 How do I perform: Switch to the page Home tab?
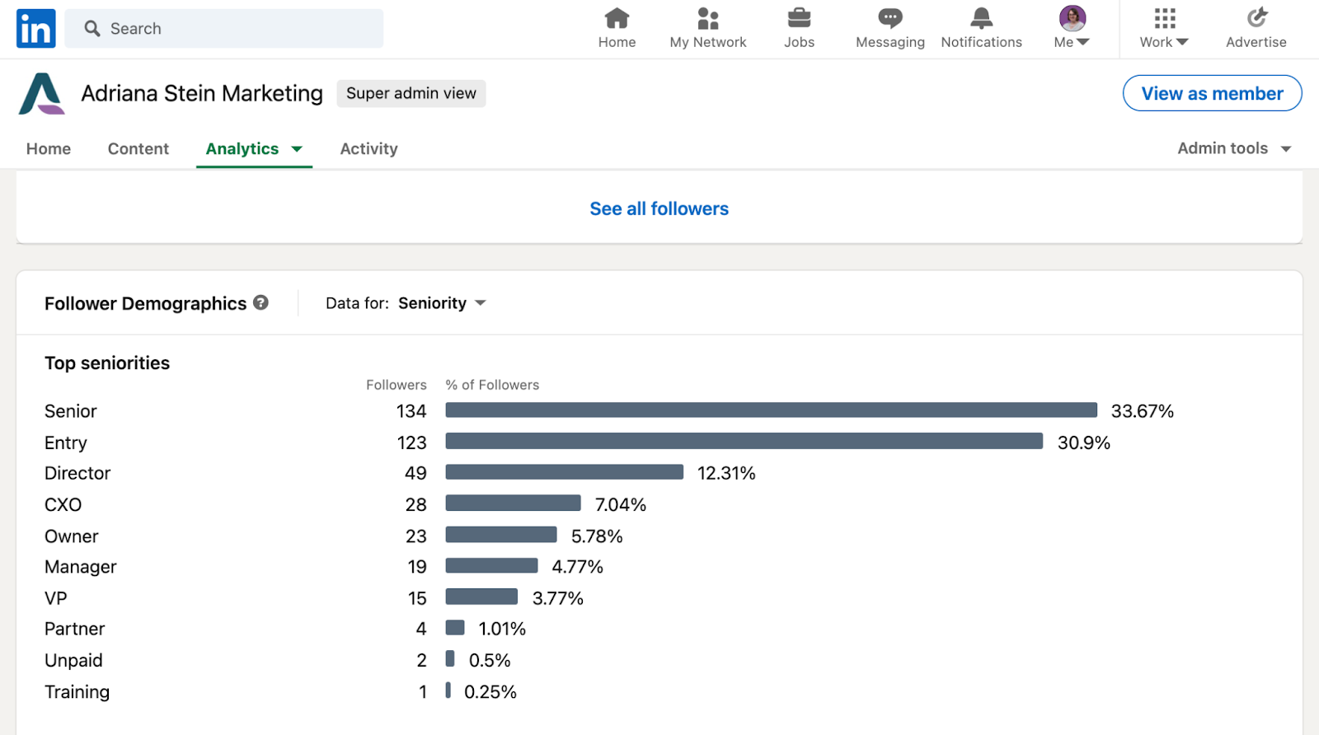(49, 149)
